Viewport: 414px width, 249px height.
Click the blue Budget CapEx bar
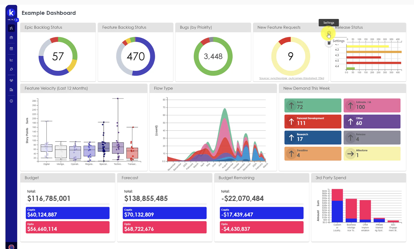click(x=68, y=213)
